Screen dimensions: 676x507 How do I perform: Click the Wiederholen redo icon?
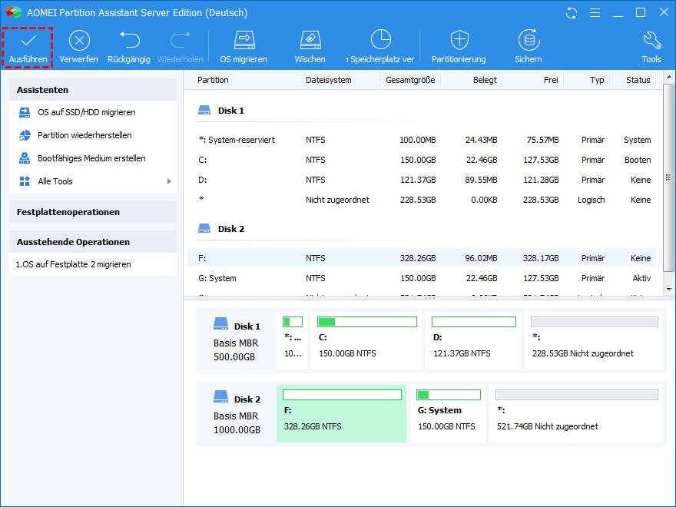pyautogui.click(x=181, y=40)
